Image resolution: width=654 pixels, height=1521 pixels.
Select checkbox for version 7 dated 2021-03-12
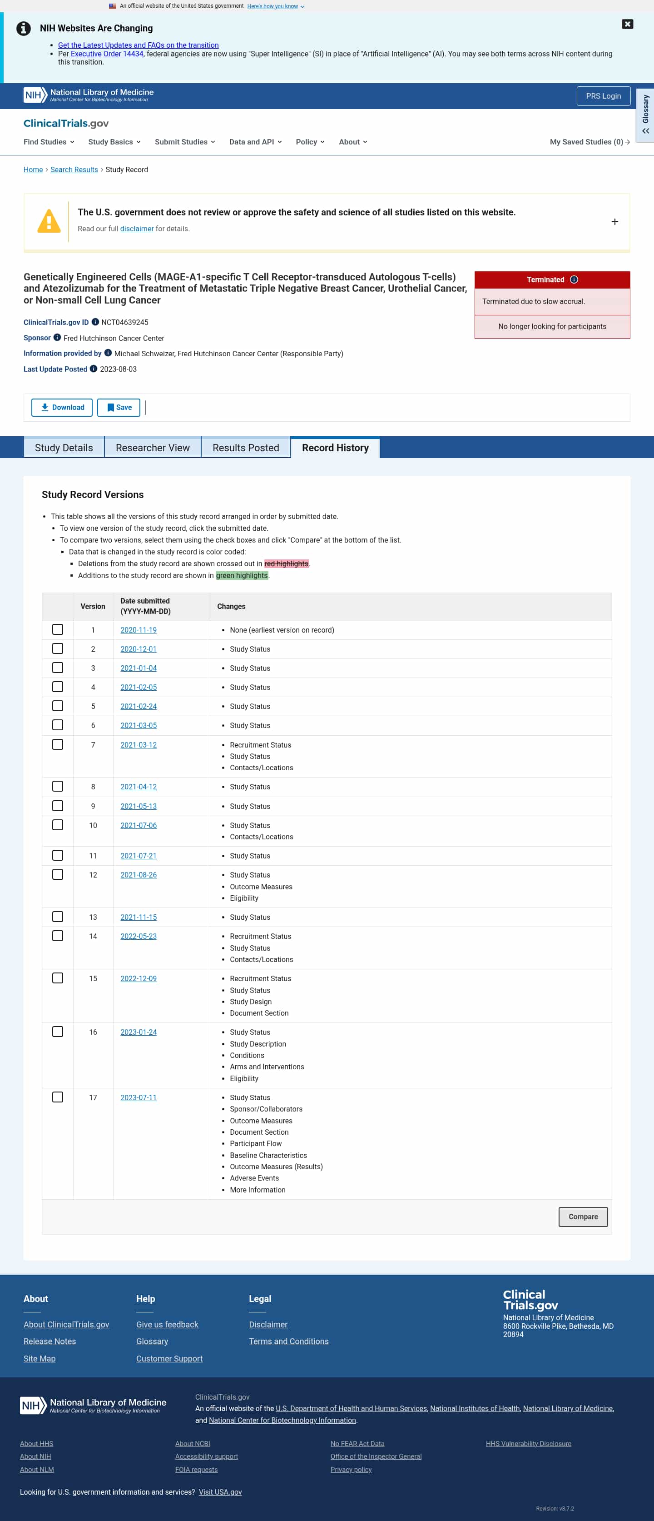pyautogui.click(x=58, y=744)
